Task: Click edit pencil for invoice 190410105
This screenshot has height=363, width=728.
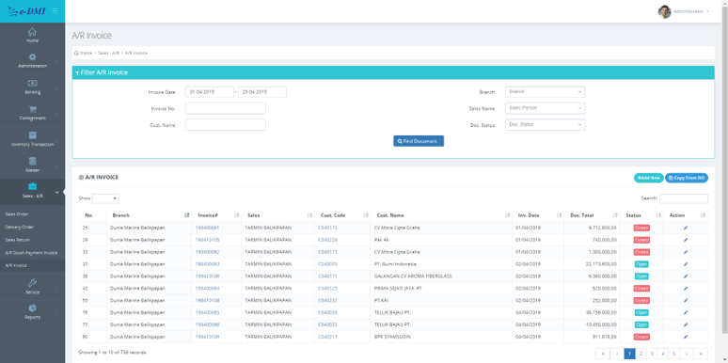Action: click(686, 240)
